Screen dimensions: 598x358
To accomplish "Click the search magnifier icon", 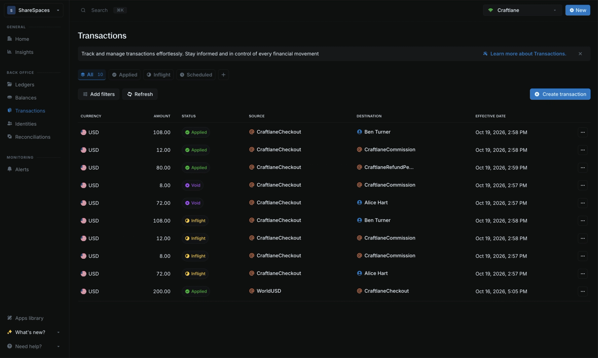I will point(83,10).
